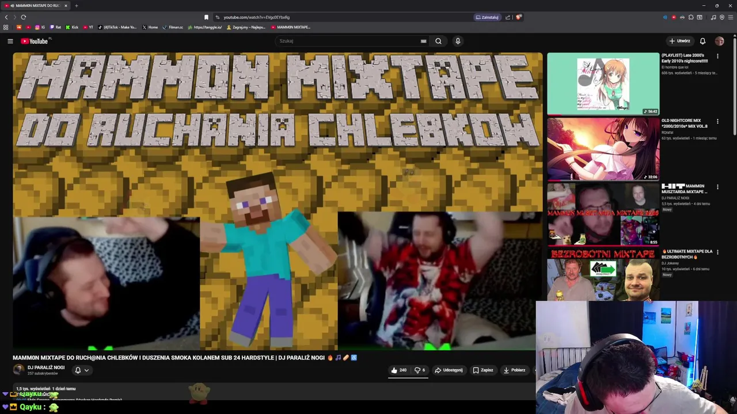Open options for HIT MAMMON MUZYKA MIXTAPE

717,187
